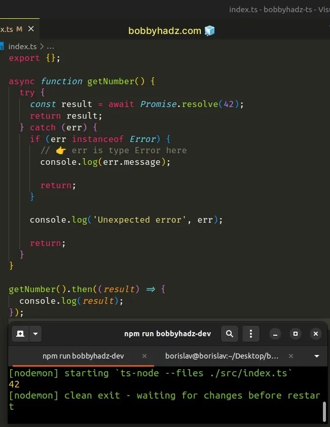Image resolution: width=330 pixels, height=427 pixels.
Task: Close the terminal window
Action: [316, 334]
